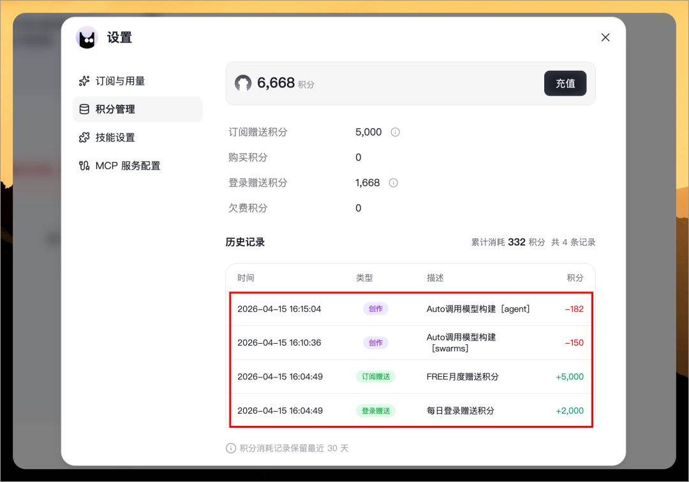Screen dimensions: 689x482
Task: Select the Auto调用模型构建 [swarms] record row
Action: (x=411, y=342)
